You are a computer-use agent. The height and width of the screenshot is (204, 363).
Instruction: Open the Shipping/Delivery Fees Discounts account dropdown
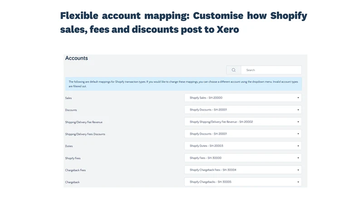[243, 134]
